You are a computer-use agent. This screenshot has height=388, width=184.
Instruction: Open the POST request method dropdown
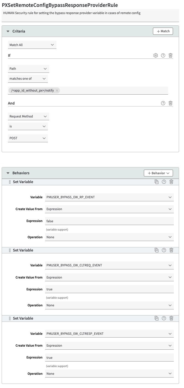[x=28, y=138]
